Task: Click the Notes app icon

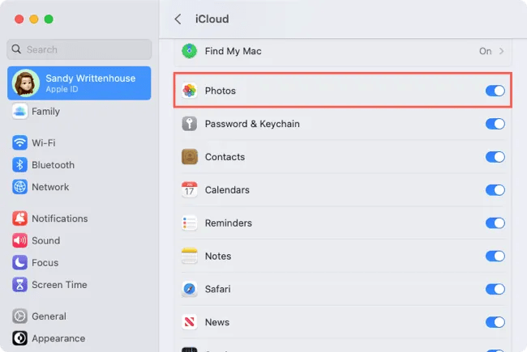Action: tap(190, 256)
